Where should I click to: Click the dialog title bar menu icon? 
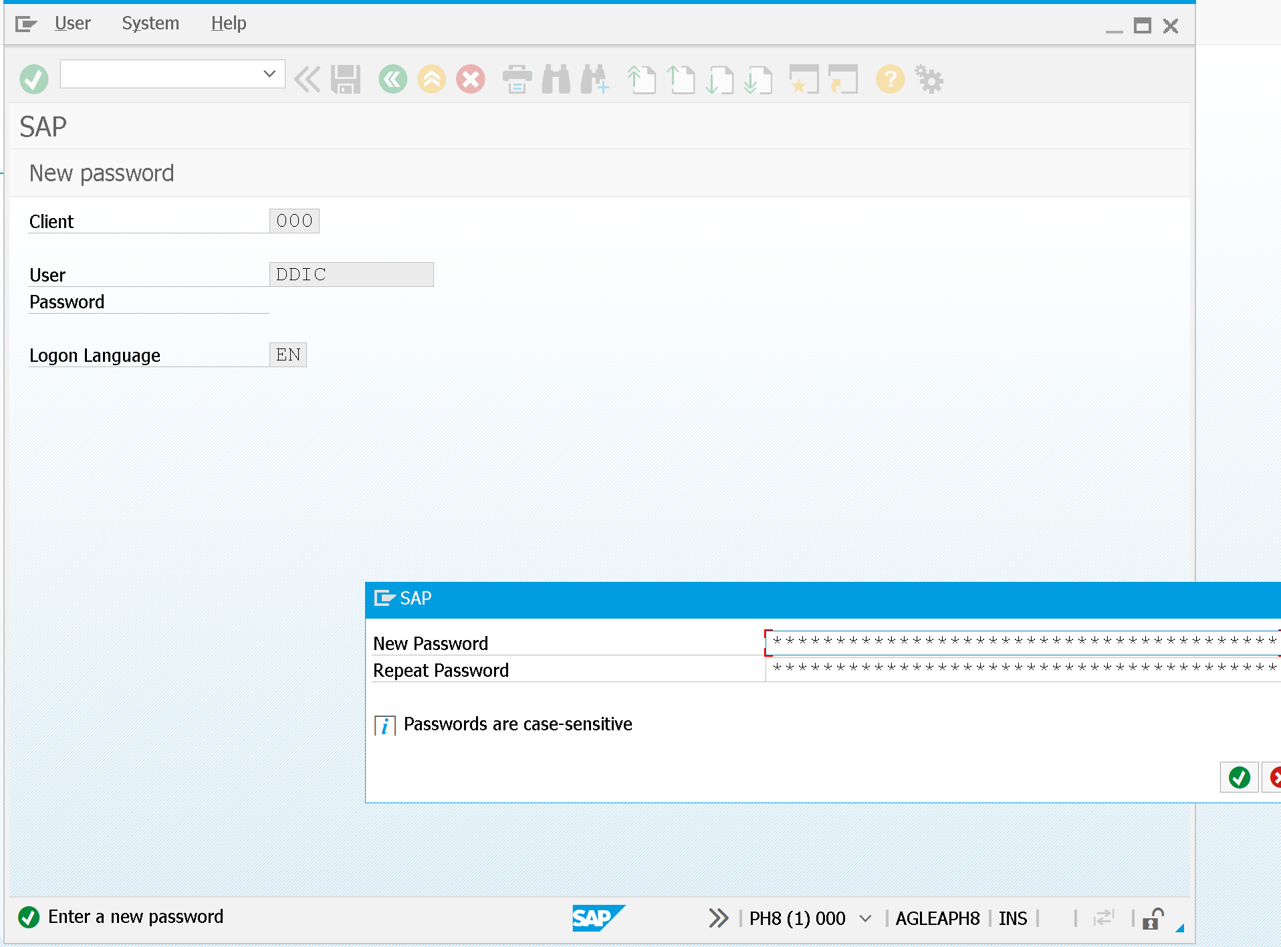tap(385, 598)
